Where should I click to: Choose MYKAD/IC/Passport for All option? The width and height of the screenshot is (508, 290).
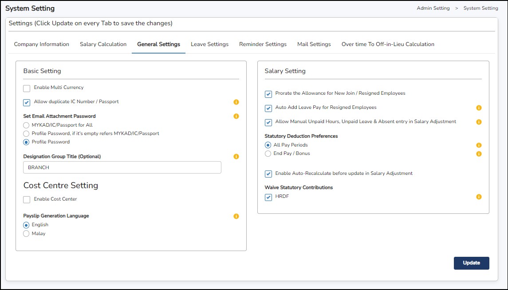[x=26, y=125]
